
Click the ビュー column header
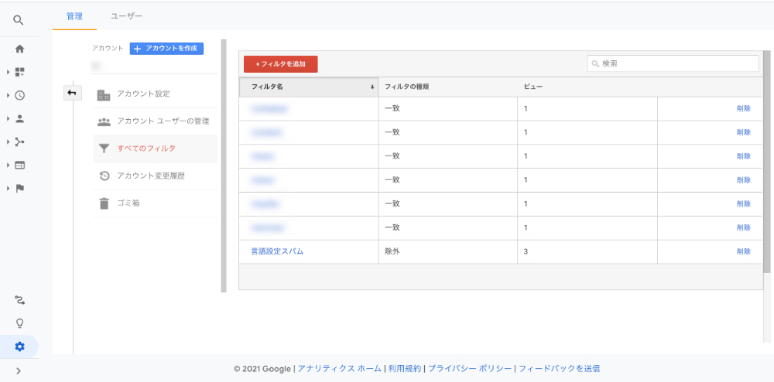point(533,87)
